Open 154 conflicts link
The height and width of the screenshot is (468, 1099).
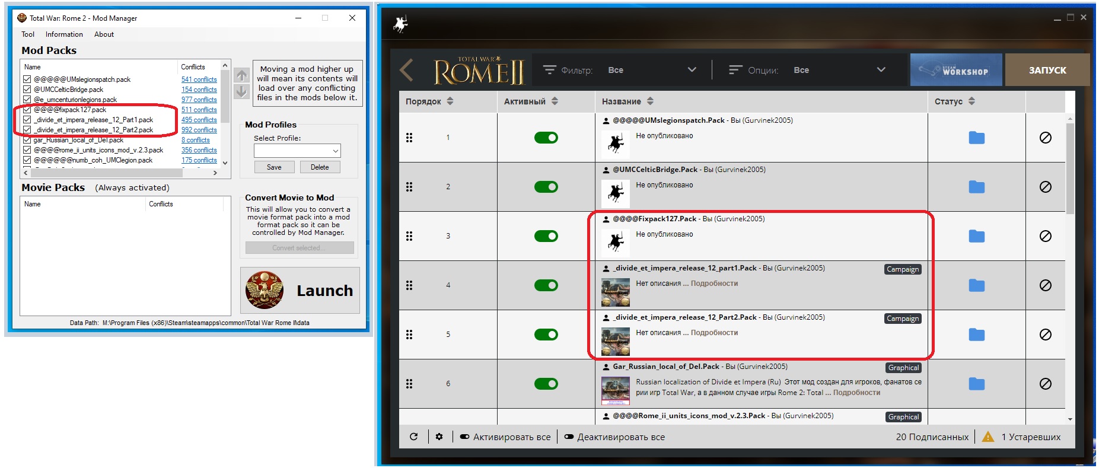(199, 90)
